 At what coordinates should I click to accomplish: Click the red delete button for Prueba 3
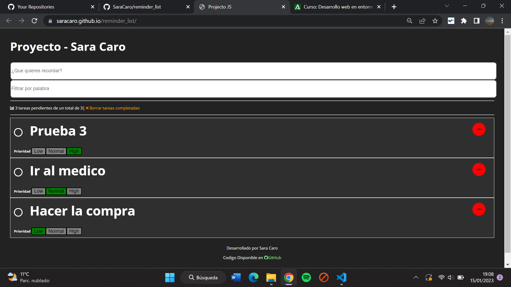pyautogui.click(x=479, y=129)
